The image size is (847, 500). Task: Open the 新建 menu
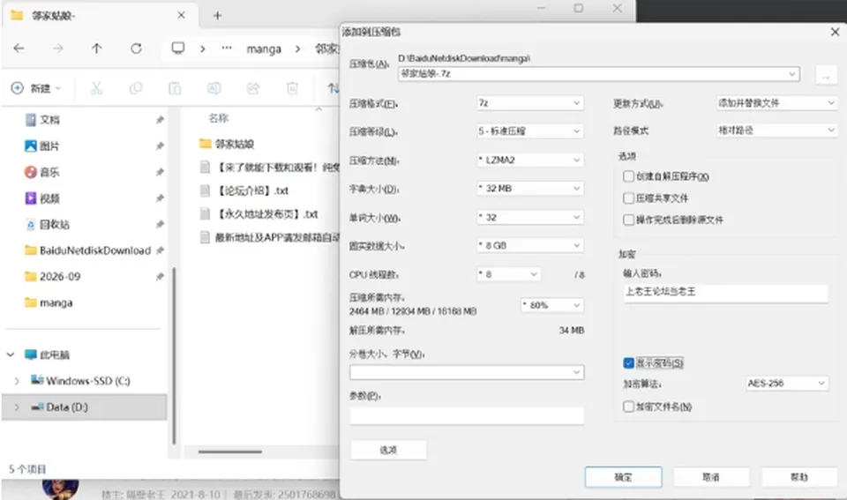click(x=36, y=88)
